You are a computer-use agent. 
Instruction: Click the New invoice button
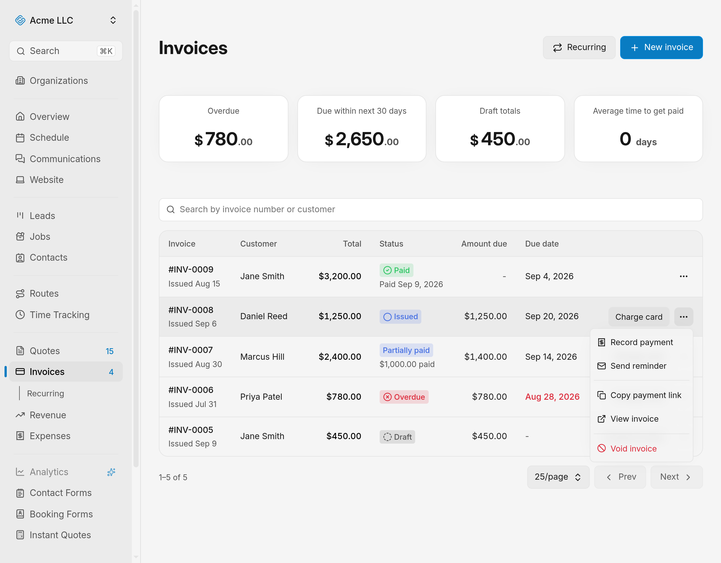point(661,48)
